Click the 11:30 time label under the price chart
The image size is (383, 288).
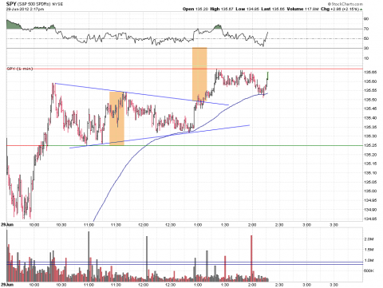point(116,225)
